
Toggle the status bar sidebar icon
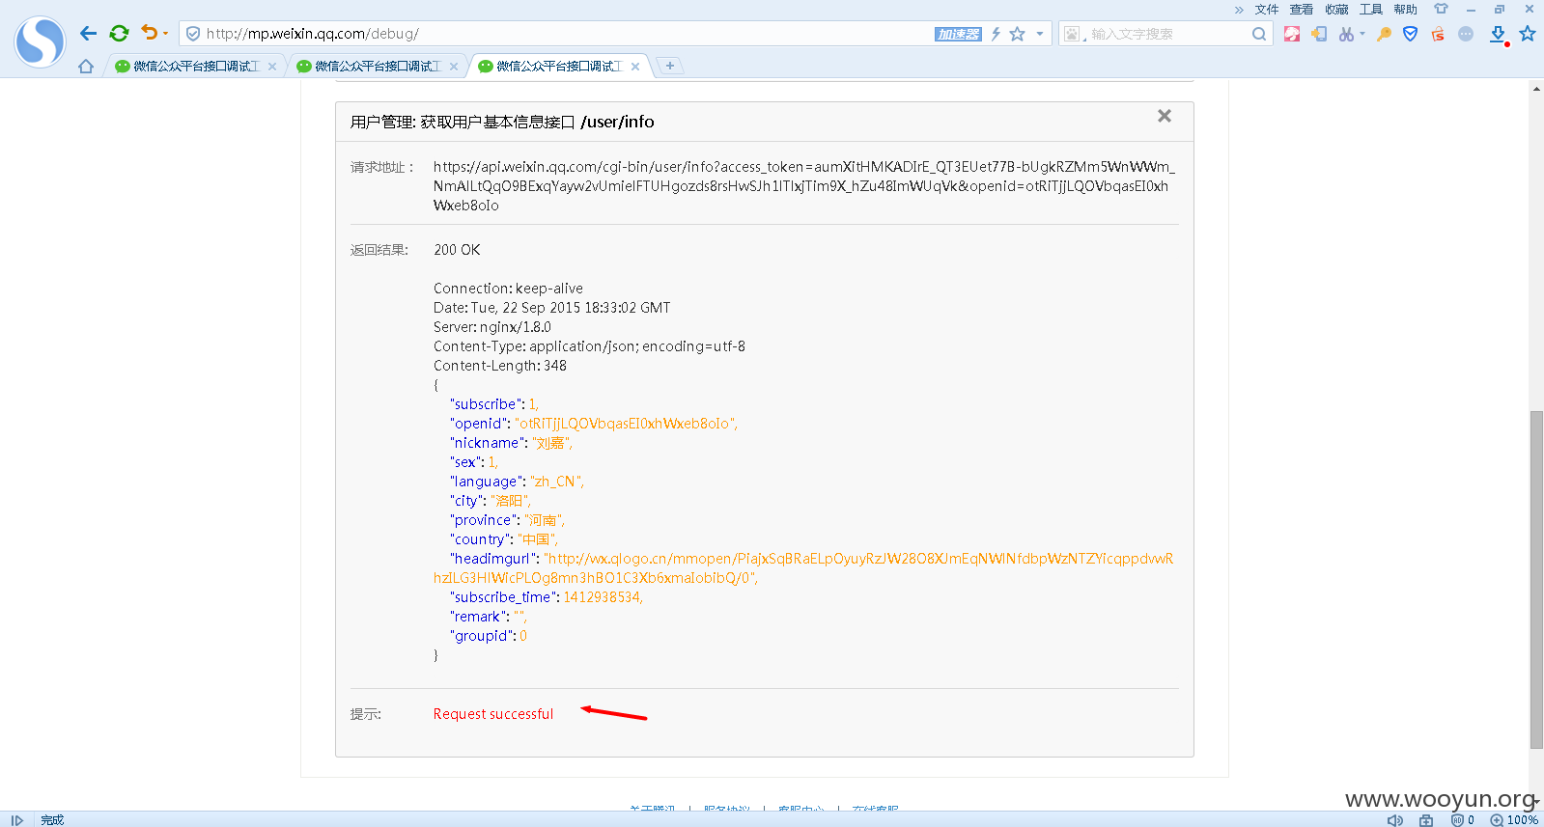[16, 820]
